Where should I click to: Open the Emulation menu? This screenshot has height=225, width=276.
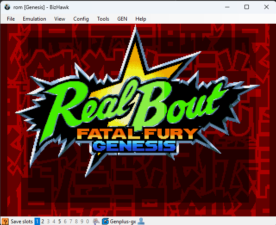[x=34, y=19]
